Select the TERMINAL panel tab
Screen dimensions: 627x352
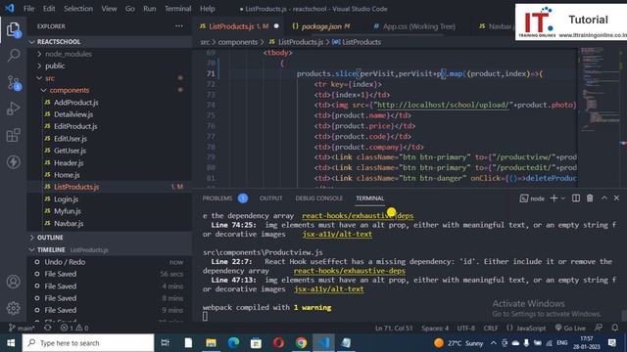(370, 198)
